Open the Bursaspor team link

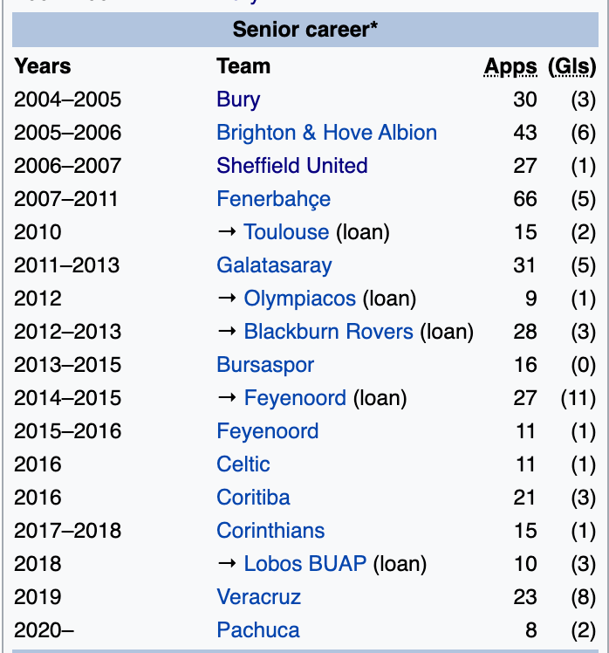pos(265,365)
